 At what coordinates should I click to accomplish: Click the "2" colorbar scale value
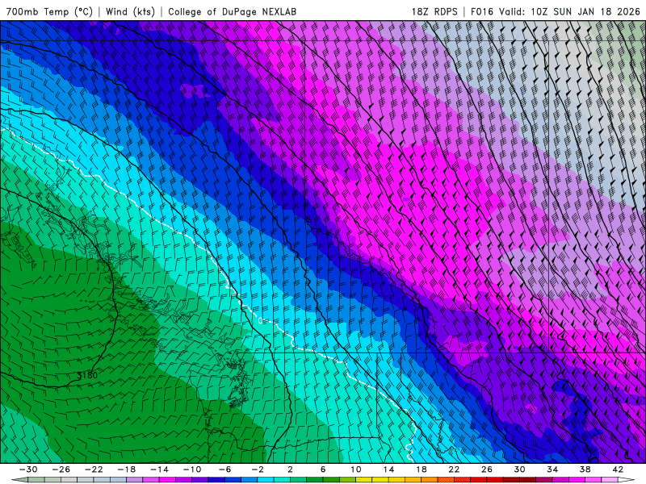pyautogui.click(x=290, y=469)
